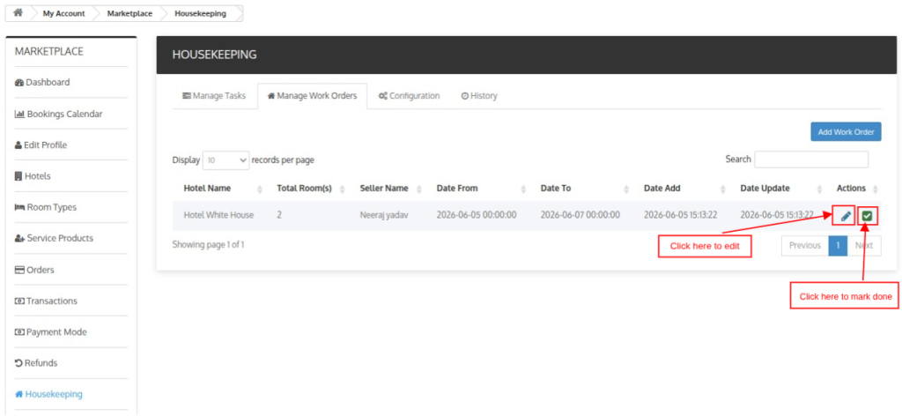Mark Hotel White House work order done
Screen dimensions: 902x416
click(867, 216)
